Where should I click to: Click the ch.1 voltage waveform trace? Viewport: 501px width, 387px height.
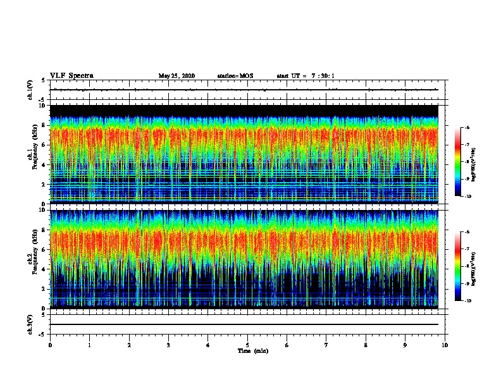[x=244, y=90]
